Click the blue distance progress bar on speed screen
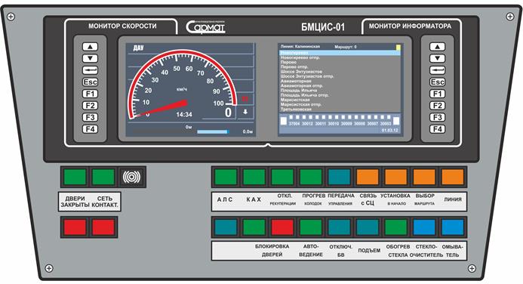This screenshot has width=523, height=284. (213, 132)
